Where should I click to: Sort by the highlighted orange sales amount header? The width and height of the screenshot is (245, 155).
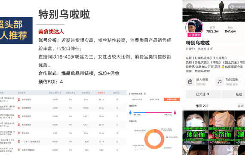[101, 93]
